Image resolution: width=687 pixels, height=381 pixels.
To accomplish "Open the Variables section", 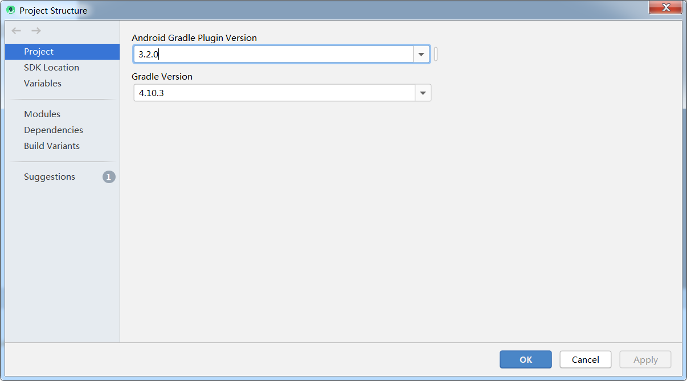I will click(x=43, y=83).
